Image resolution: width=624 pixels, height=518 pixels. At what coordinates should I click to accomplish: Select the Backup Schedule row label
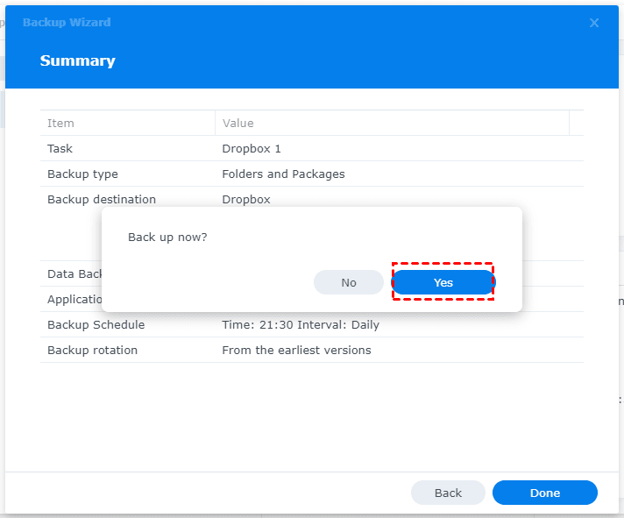click(x=96, y=325)
